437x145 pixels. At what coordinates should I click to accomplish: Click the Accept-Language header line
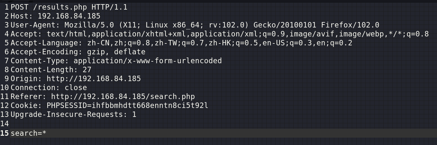click(182, 43)
